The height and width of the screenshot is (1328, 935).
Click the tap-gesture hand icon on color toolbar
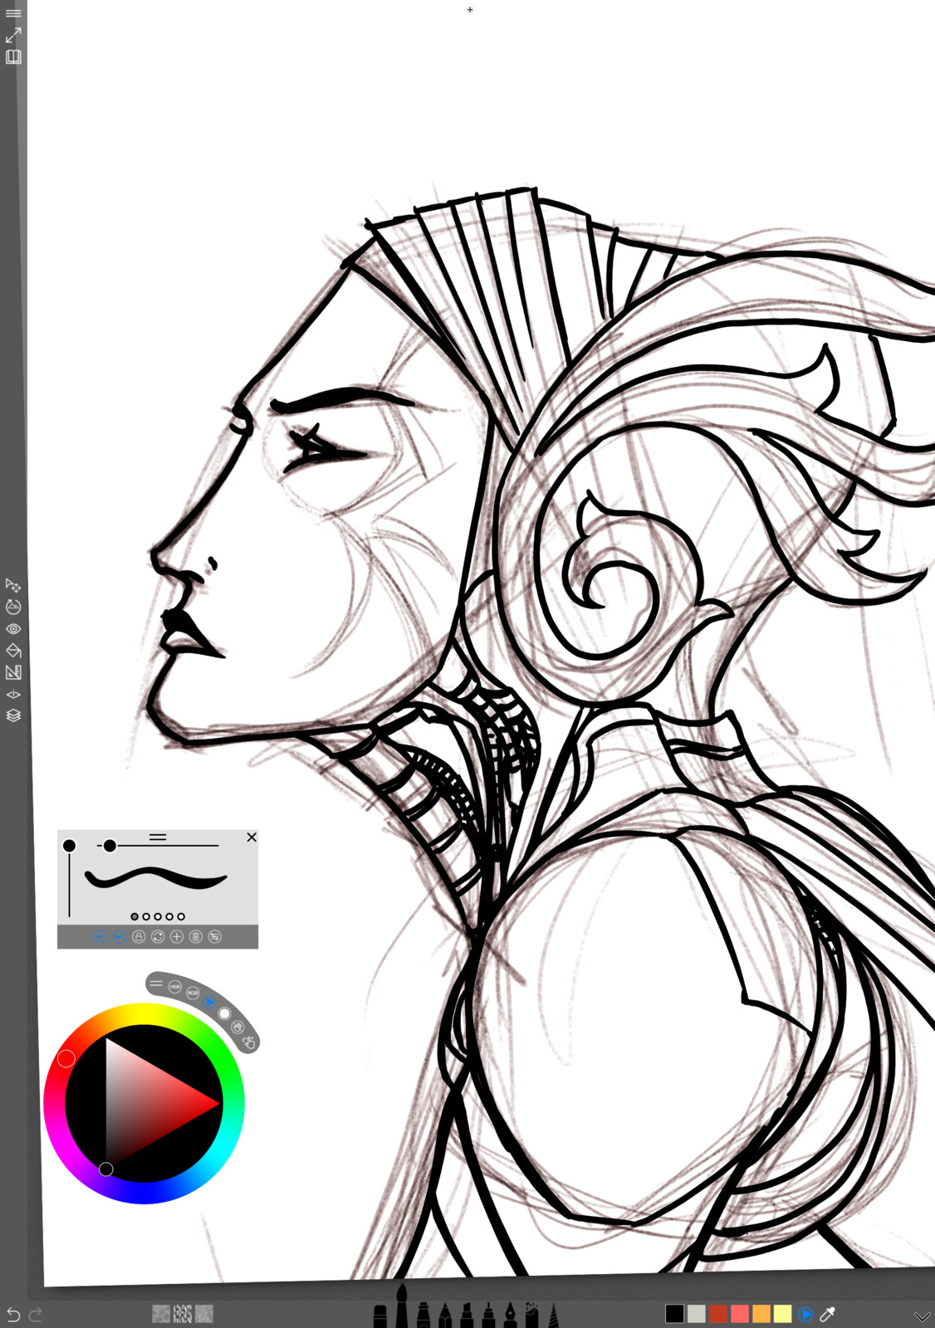coord(248,1042)
